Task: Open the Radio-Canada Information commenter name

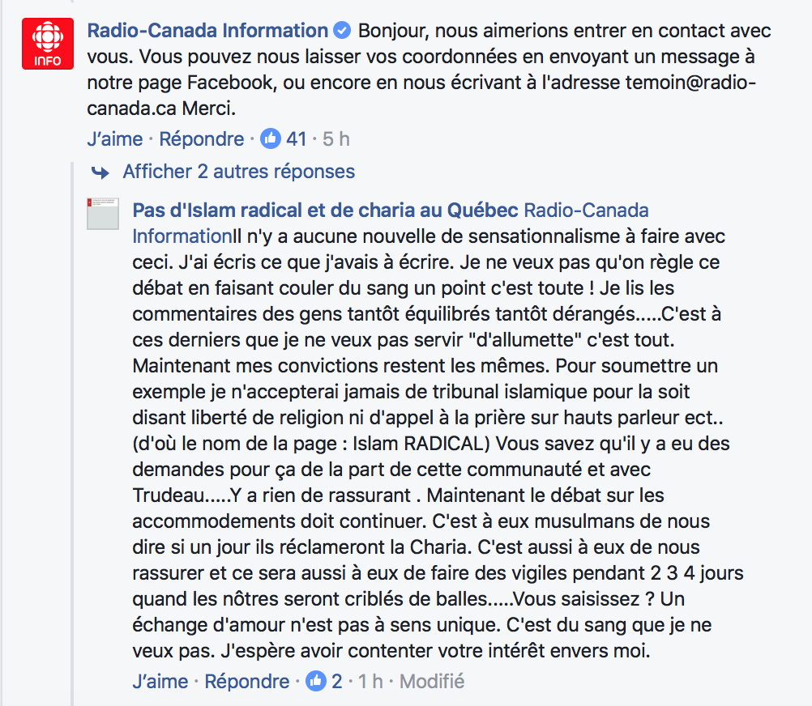Action: (207, 31)
